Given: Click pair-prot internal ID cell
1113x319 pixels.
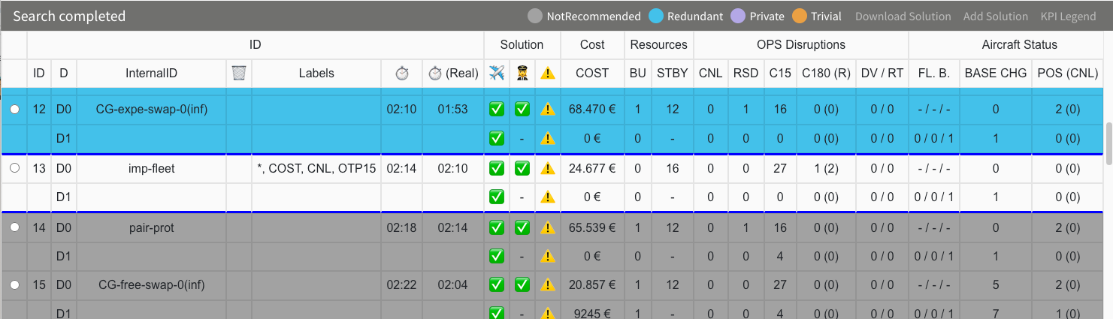Looking at the screenshot, I should tap(152, 227).
